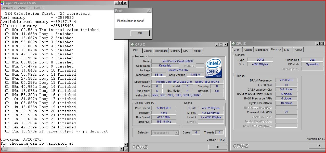Open the About...(A) menu in Super PI

25,8
